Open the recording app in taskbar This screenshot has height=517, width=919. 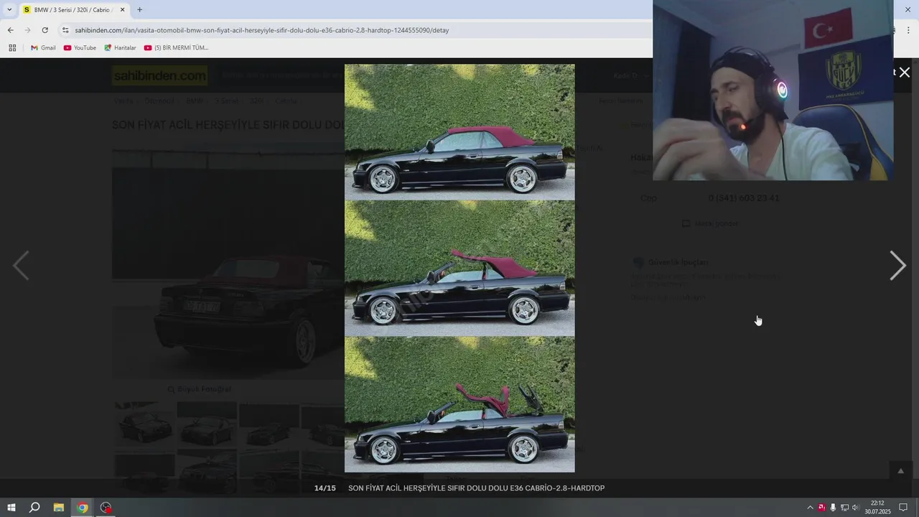click(x=106, y=508)
